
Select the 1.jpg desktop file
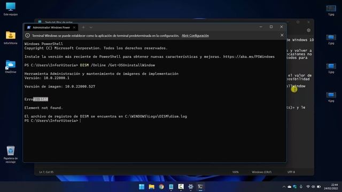(x=331, y=10)
